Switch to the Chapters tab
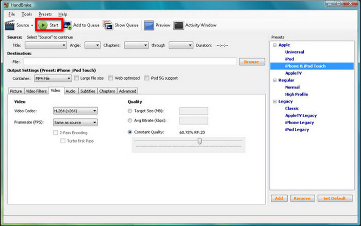361x226 pixels. tap(107, 91)
